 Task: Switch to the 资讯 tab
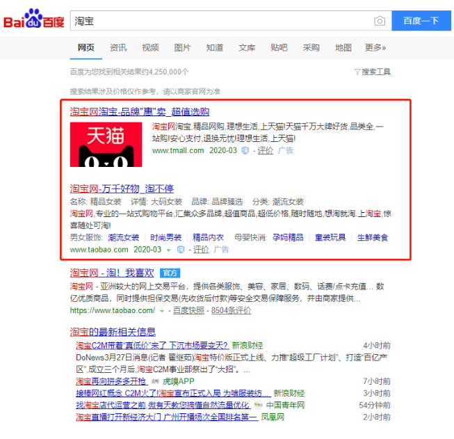(118, 47)
